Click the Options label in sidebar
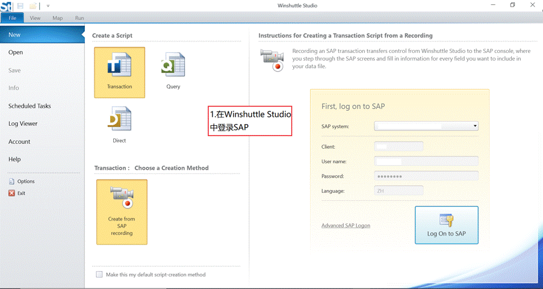 [x=26, y=181]
